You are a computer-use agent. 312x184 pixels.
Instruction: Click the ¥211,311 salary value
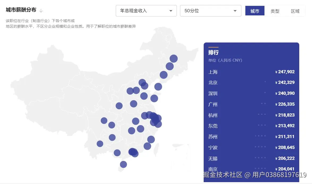285,136
